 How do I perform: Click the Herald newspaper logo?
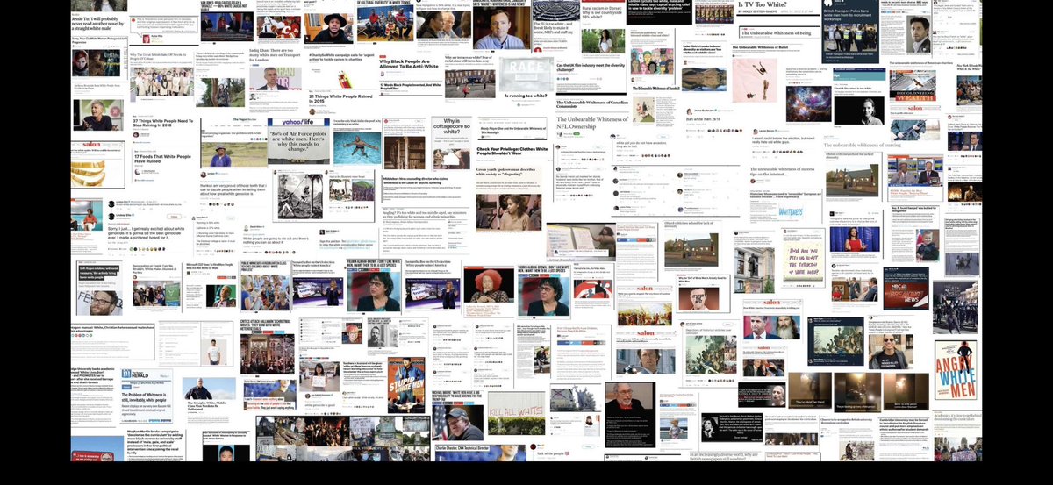click(138, 374)
